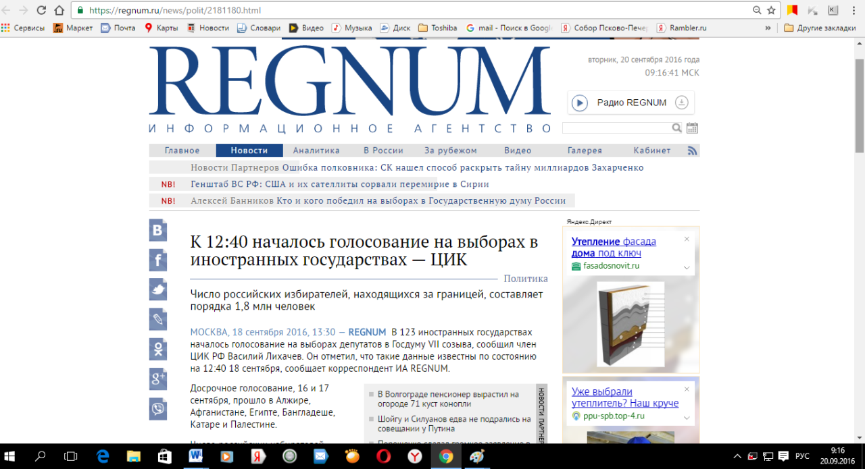865x469 pixels.
Task: Open the Политика category link
Action: (x=526, y=279)
